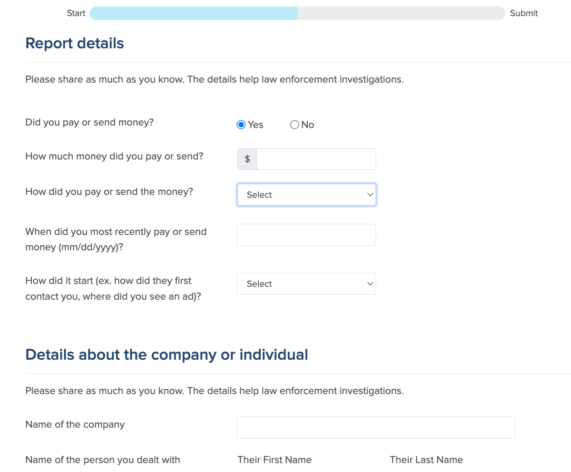Click the 'Their Last Name' label

coord(426,460)
